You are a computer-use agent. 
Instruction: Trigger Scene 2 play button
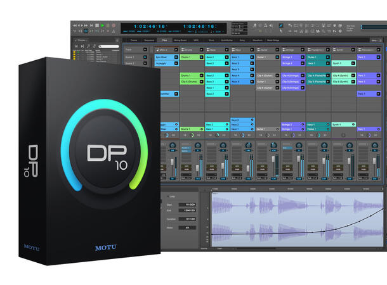coord(145,63)
